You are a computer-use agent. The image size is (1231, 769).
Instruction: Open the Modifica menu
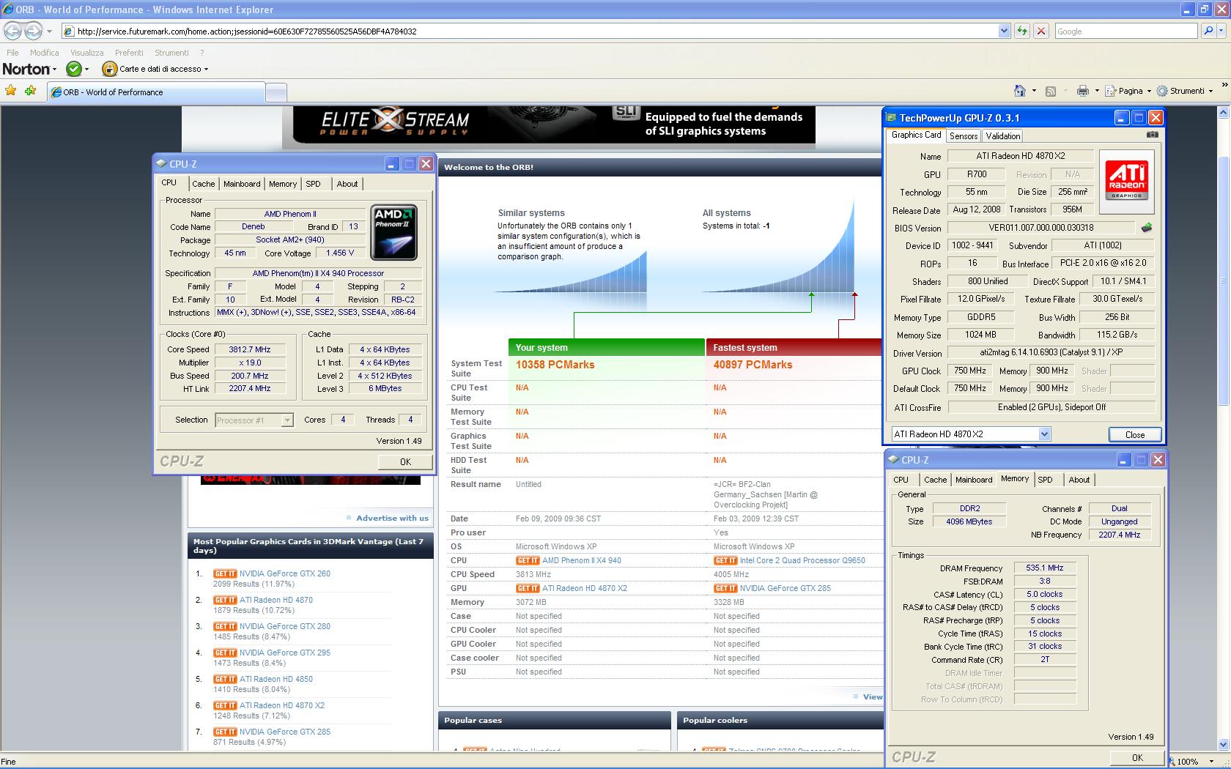pos(45,53)
